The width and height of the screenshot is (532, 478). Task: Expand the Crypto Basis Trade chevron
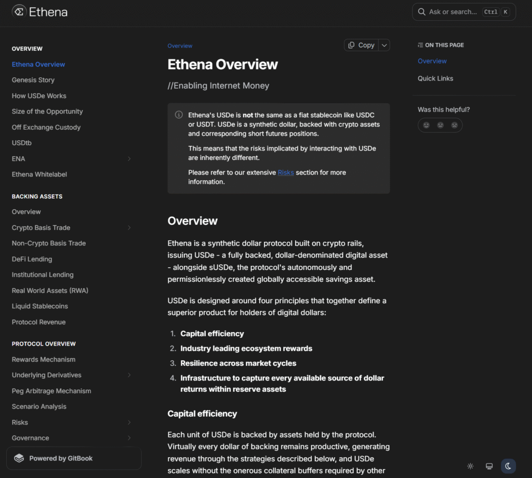point(129,227)
